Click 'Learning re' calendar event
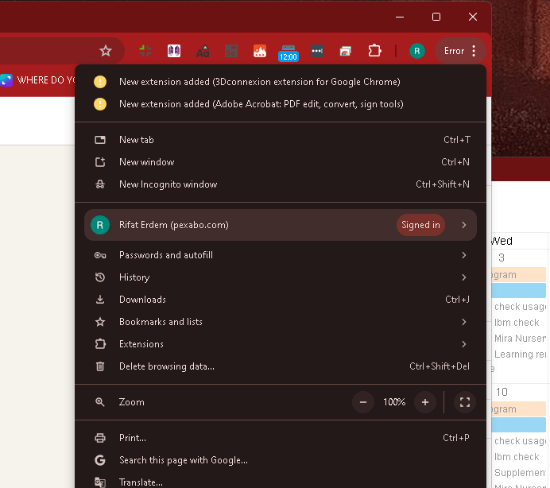This screenshot has height=488, width=550. click(x=520, y=354)
